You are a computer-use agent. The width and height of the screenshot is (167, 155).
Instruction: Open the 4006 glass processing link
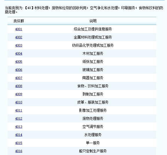tap(19, 70)
